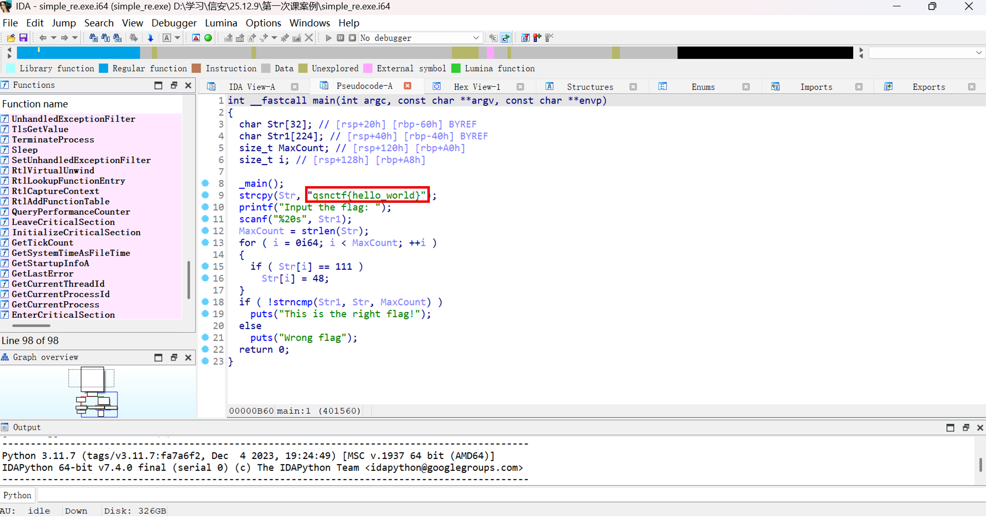Screen dimensions: 986x517
Task: Switch to the Imports tab
Action: pyautogui.click(x=816, y=87)
